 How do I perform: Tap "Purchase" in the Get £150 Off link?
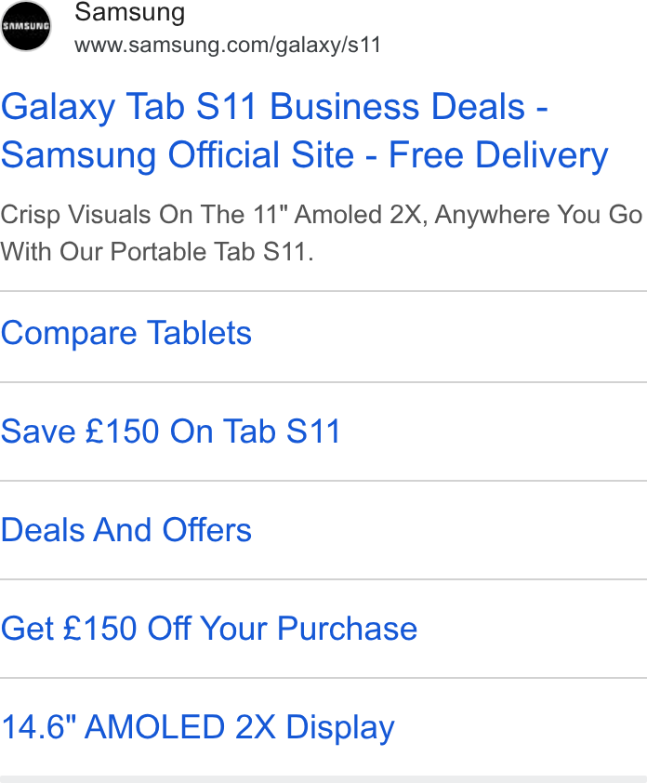click(x=348, y=629)
